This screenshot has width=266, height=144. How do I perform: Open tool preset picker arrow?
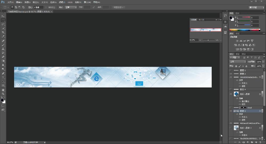8,7
